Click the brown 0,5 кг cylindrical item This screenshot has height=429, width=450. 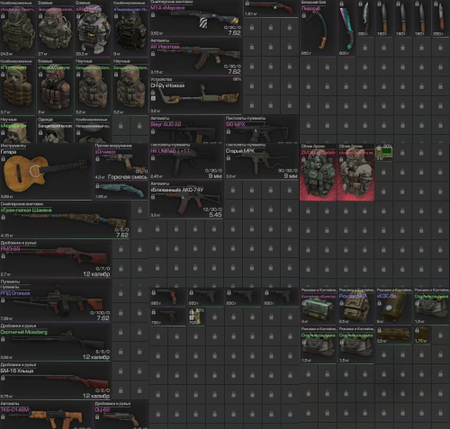(393, 335)
